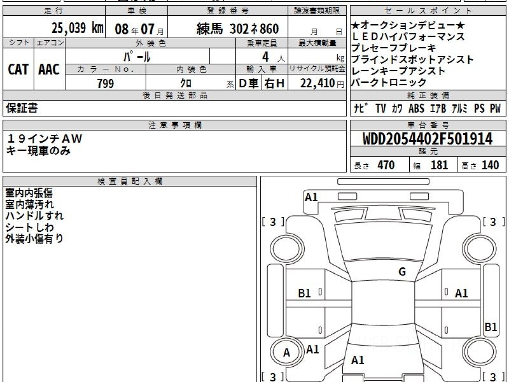Click the ABS equipment item

[x=417, y=109]
